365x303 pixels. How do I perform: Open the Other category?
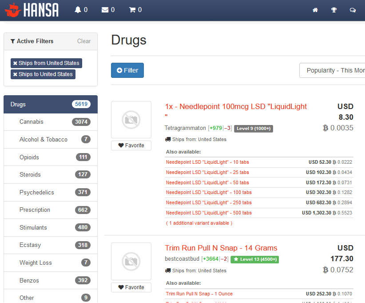click(x=51, y=296)
